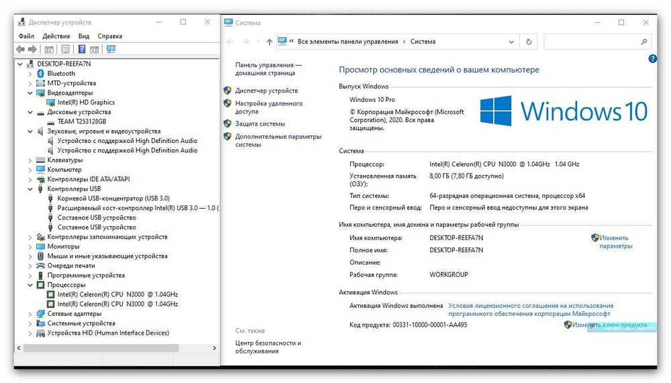Open the Справка menu
The image size is (671, 383).
[110, 36]
